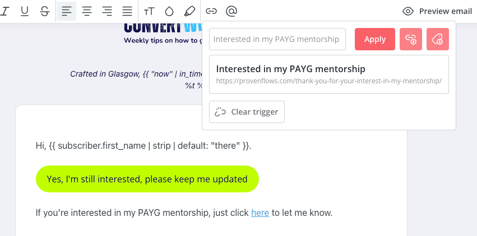Select 'Interested in my PAYG mentorship' result
The height and width of the screenshot is (236, 477).
pyautogui.click(x=329, y=74)
